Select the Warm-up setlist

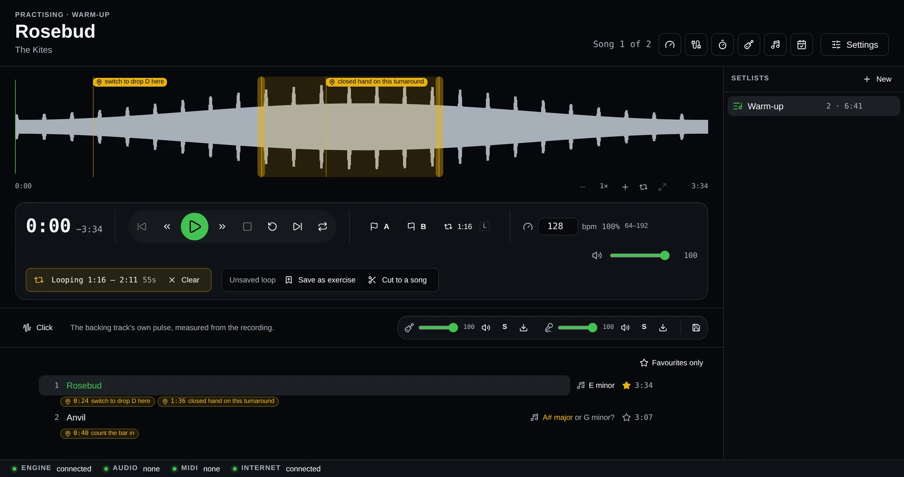[x=814, y=106]
